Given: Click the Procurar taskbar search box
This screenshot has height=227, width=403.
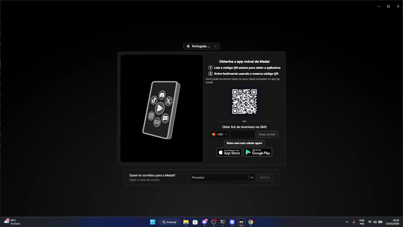Looking at the screenshot, I should pyautogui.click(x=169, y=222).
